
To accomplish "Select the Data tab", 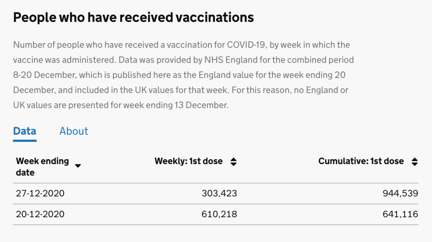I will (x=25, y=131).
